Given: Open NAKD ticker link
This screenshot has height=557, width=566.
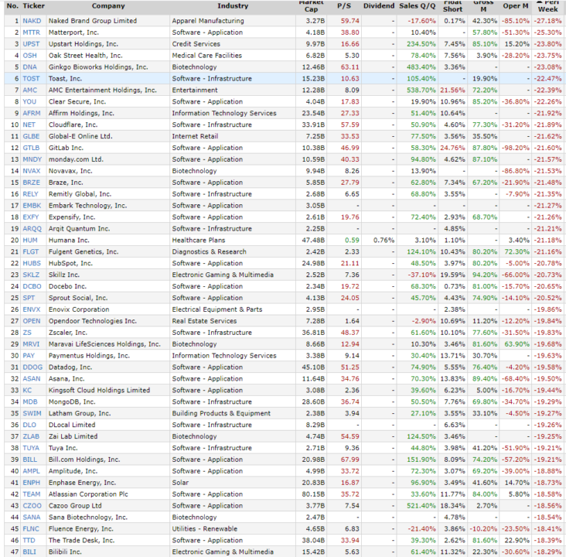Looking at the screenshot, I should pos(32,21).
